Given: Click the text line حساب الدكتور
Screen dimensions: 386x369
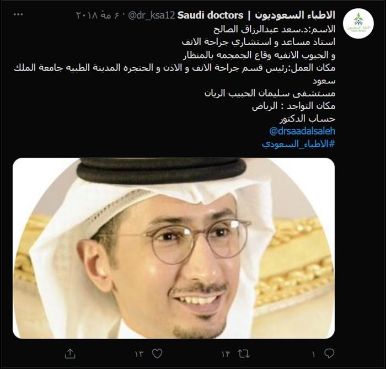Looking at the screenshot, I should click(x=307, y=119).
